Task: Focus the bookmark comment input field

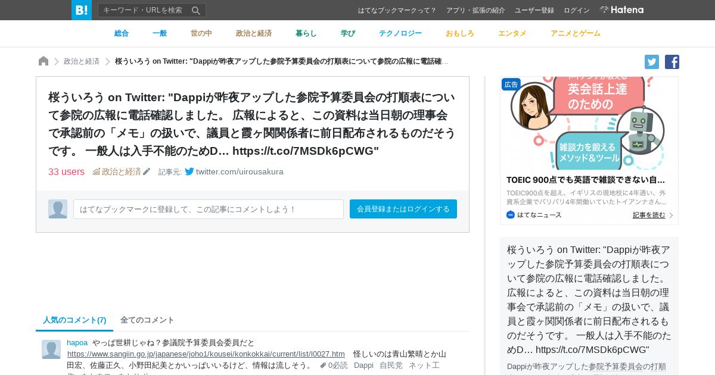Action: pos(209,209)
